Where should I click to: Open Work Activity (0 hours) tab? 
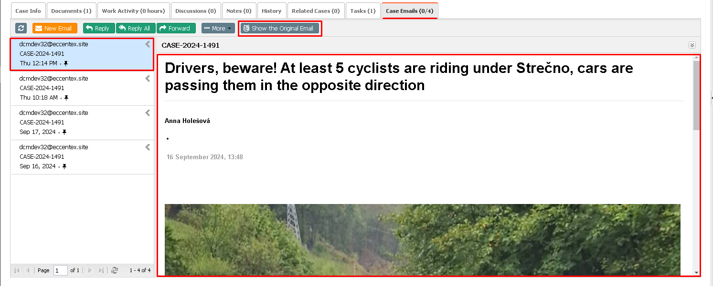pyautogui.click(x=133, y=10)
